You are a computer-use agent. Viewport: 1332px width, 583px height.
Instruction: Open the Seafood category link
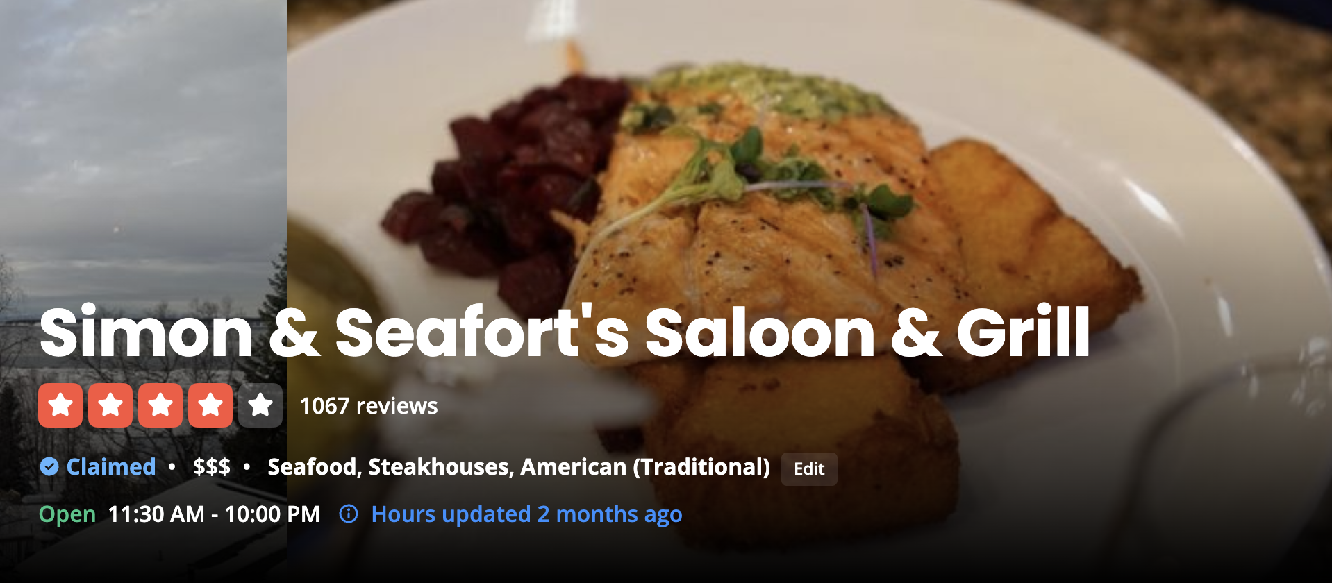[312, 467]
